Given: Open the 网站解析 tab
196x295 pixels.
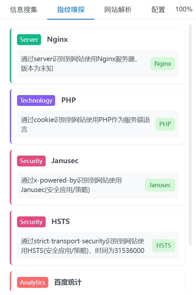Looking at the screenshot, I should coord(118,10).
